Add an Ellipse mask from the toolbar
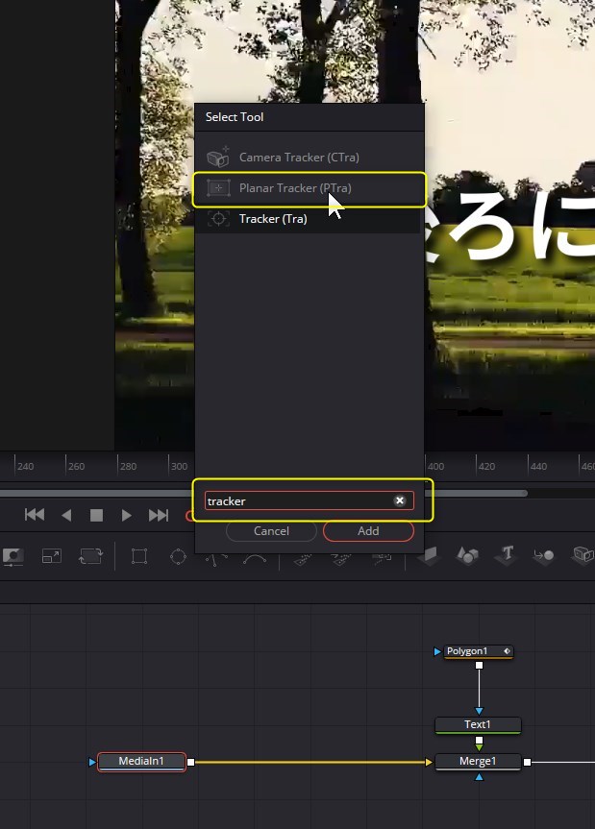The height and width of the screenshot is (829, 595). pyautogui.click(x=178, y=556)
